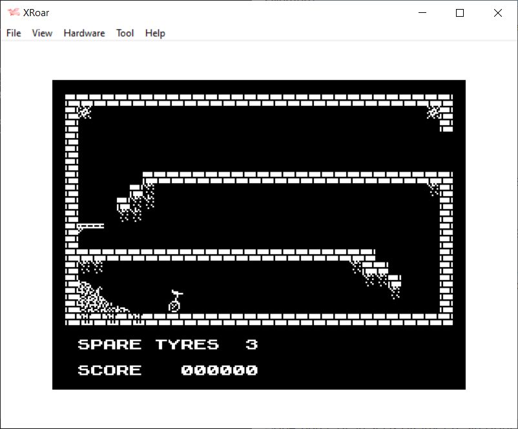Open the View menu
This screenshot has width=518, height=429.
(42, 33)
